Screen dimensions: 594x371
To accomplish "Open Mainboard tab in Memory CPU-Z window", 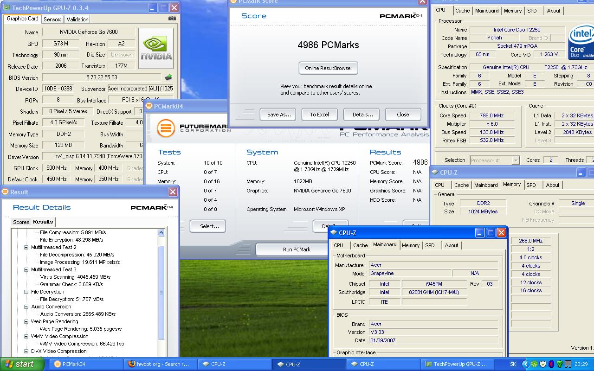I will point(486,185).
